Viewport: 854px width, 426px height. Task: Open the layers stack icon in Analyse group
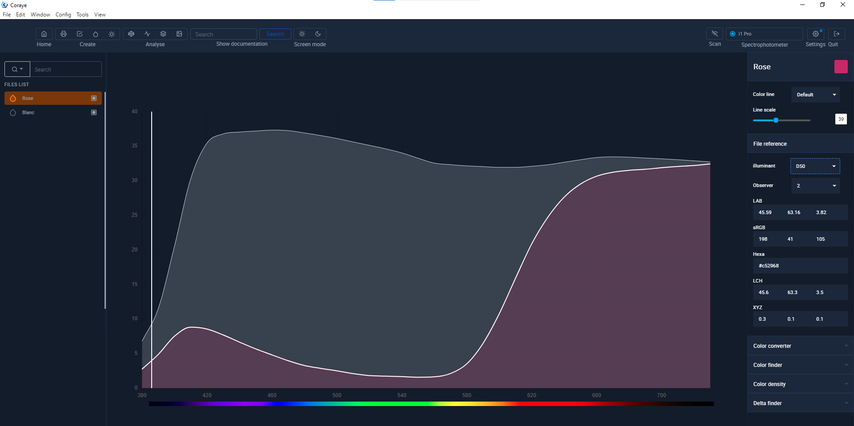163,34
